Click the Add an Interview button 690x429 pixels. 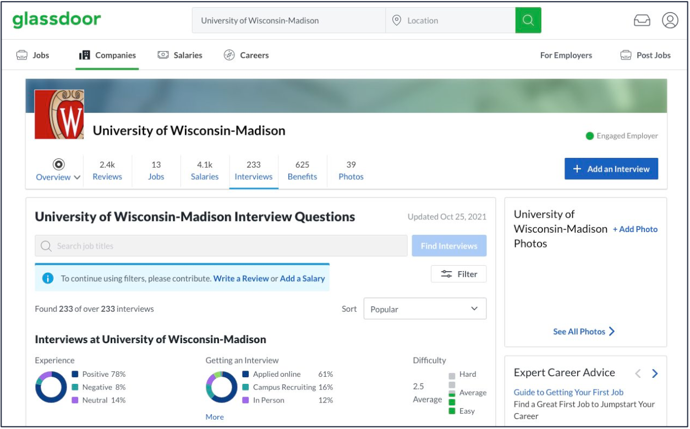pyautogui.click(x=611, y=169)
